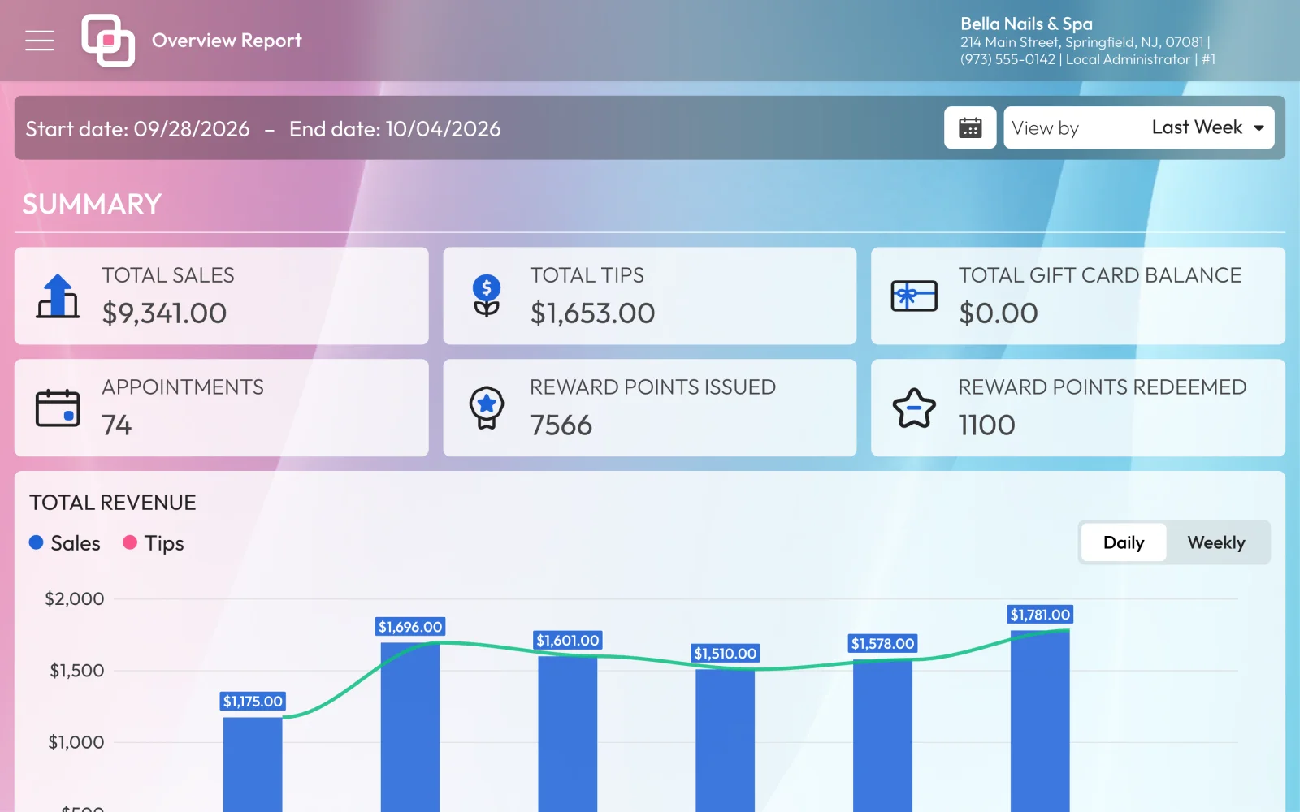Click the Reward Points Issued badge icon
This screenshot has height=812, width=1300.
tap(487, 408)
